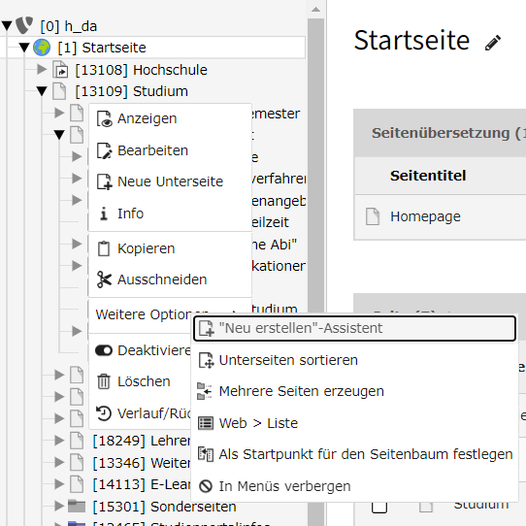Expand the [14113] E-Lear node
526x526 pixels.
(x=59, y=484)
